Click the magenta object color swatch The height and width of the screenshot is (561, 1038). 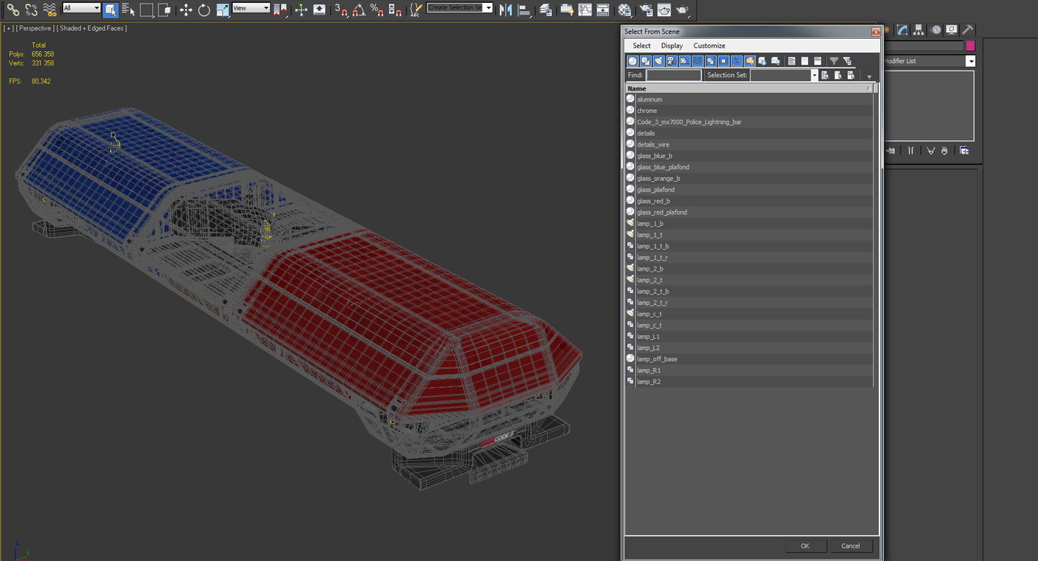[x=971, y=46]
